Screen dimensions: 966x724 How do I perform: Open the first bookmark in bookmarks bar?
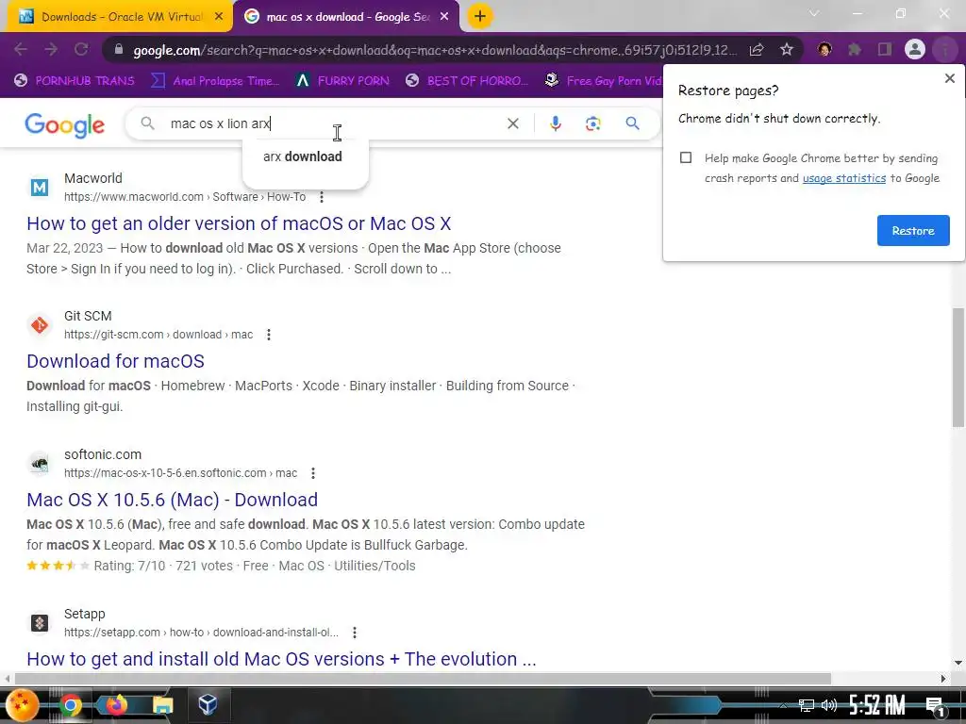pyautogui.click(x=75, y=81)
